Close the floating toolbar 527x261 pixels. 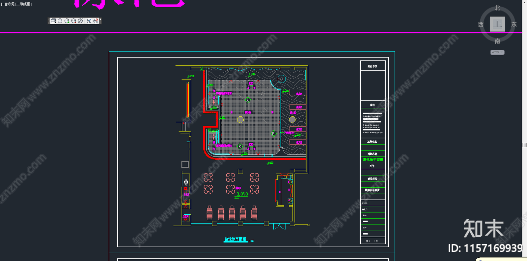(x=100, y=19)
